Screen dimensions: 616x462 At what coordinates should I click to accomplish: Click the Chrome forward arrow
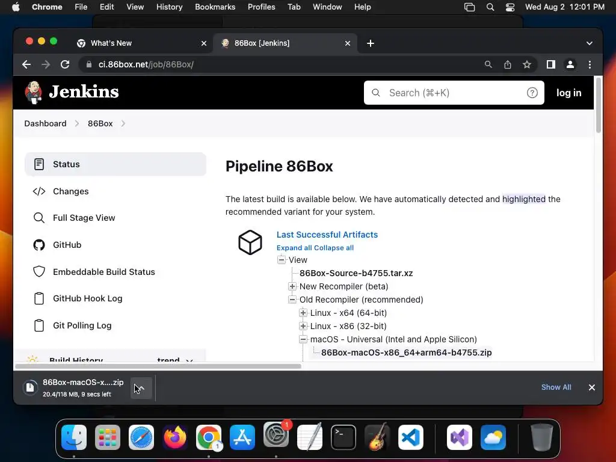46,64
